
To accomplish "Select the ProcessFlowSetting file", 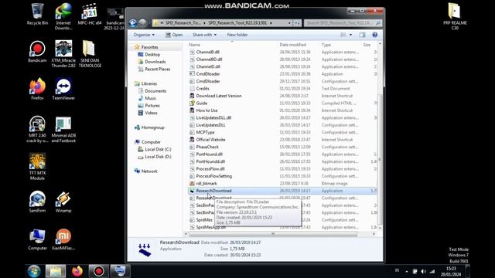I will tap(213, 176).
